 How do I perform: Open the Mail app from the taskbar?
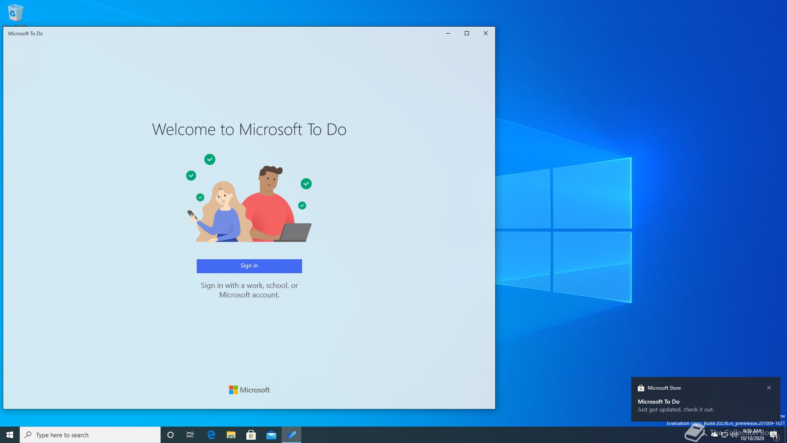point(271,435)
